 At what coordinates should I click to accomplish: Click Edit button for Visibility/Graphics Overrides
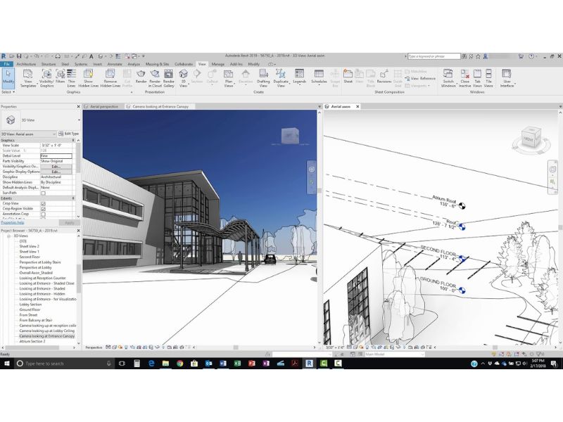click(56, 166)
